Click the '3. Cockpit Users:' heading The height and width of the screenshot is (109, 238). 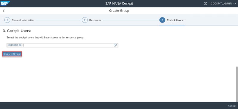[17, 31]
